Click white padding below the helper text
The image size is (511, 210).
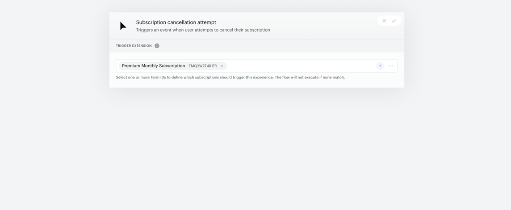(x=257, y=84)
